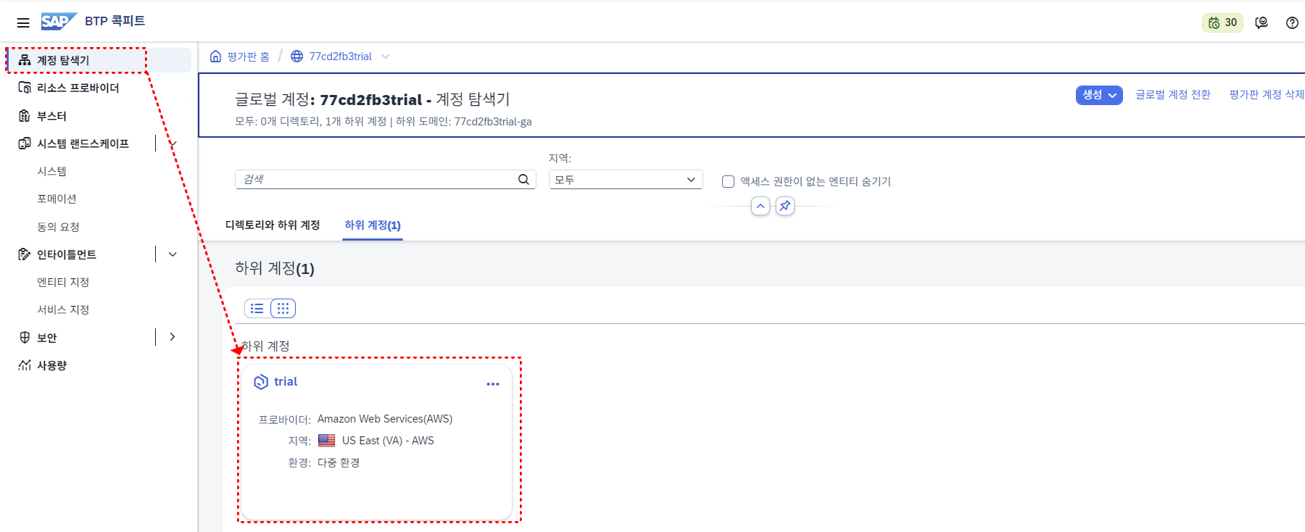Switch to 디렉토리와 하위 계정 tab

coord(273,225)
